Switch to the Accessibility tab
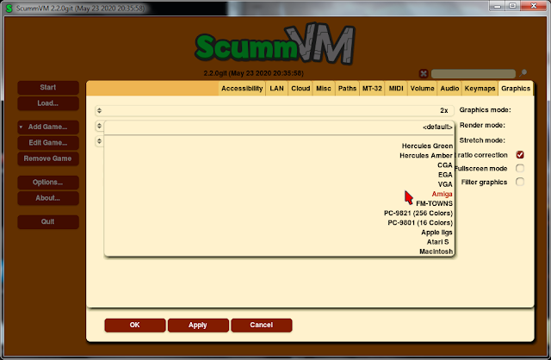 (242, 88)
